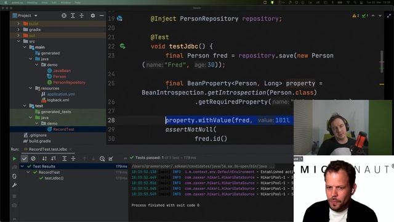Click 'Process finished with exit code 0' line
394x222 pixels.
tap(166, 205)
